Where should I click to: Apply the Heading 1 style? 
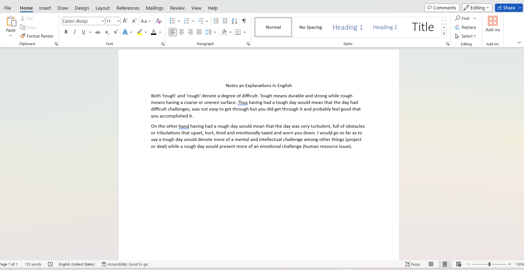tap(347, 27)
